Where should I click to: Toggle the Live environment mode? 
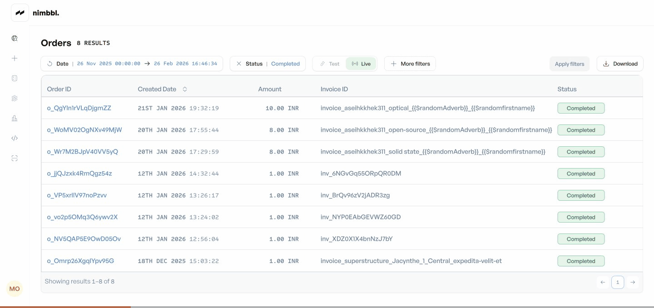pyautogui.click(x=361, y=64)
